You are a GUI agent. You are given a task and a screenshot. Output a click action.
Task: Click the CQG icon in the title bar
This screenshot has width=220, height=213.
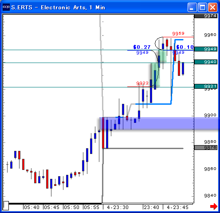6,7
